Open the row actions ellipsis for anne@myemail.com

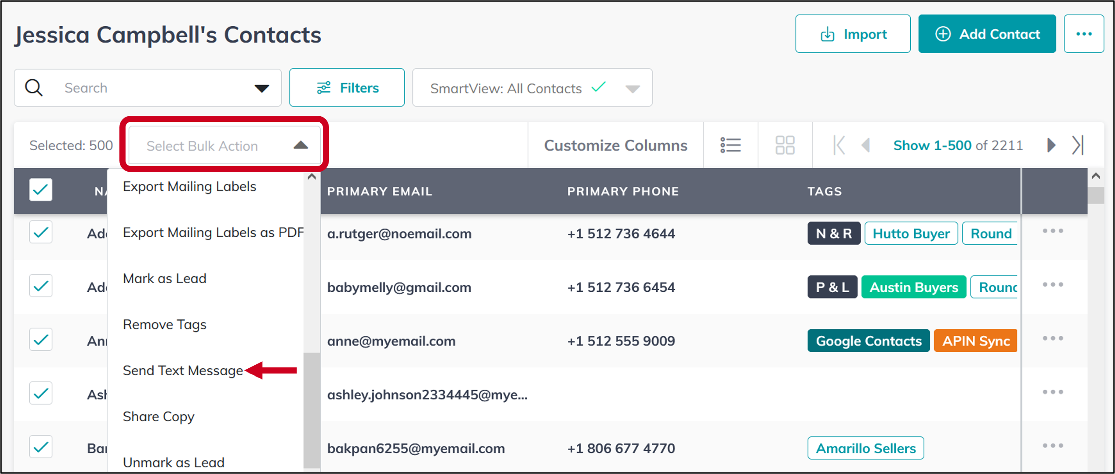tap(1053, 337)
